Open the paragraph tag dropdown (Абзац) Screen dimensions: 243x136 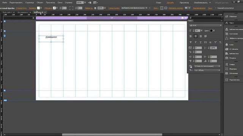click(207, 70)
